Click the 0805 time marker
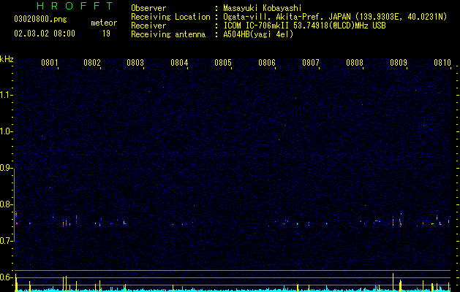The width and height of the screenshot is (460, 292). pos(223,63)
